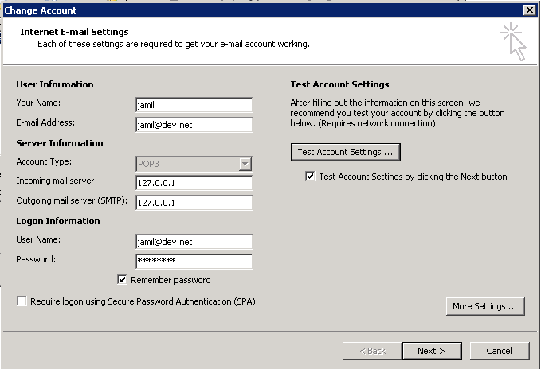The image size is (541, 369).
Task: Focus the Your Name text field
Action: [194, 105]
